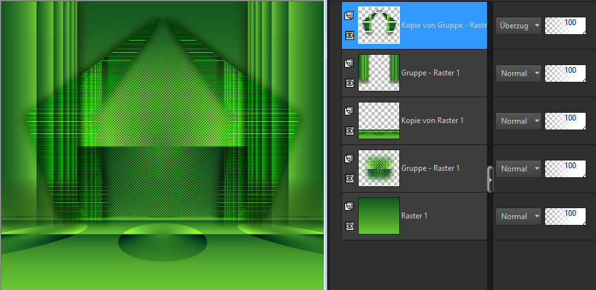Click the Kopie von Raster 1 thumbnail
This screenshot has height=290, width=596.
[x=379, y=121]
